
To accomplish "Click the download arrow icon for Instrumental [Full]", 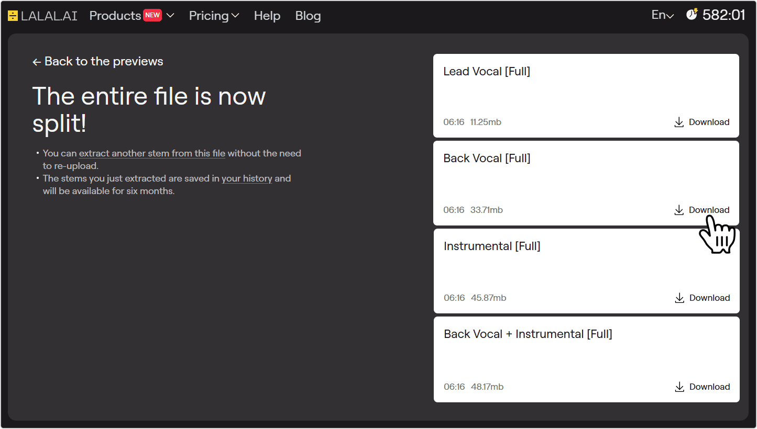I will tap(679, 298).
